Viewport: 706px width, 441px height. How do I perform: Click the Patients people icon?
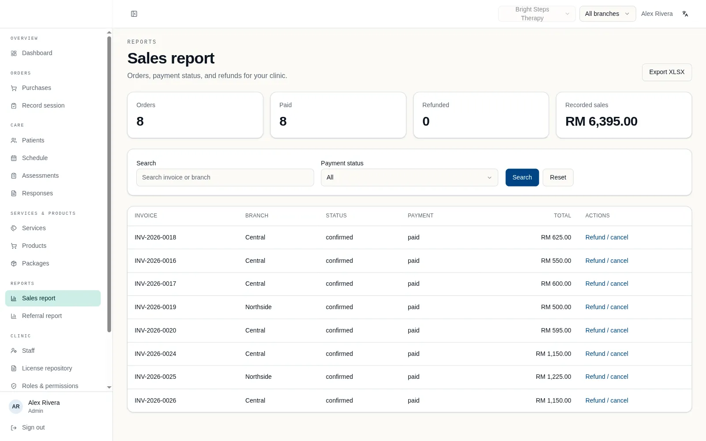(x=14, y=141)
